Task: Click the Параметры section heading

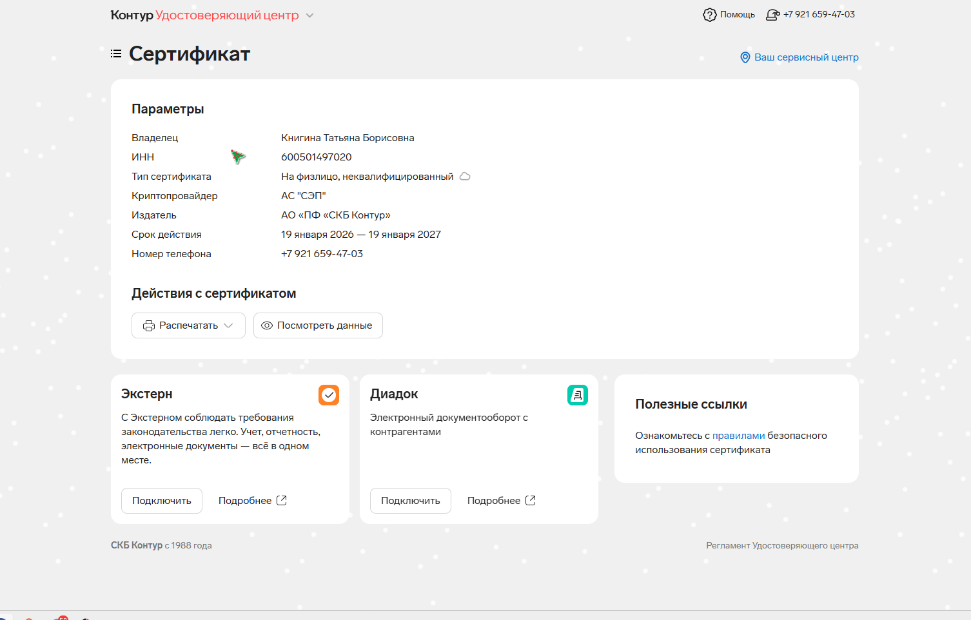Action: click(168, 109)
